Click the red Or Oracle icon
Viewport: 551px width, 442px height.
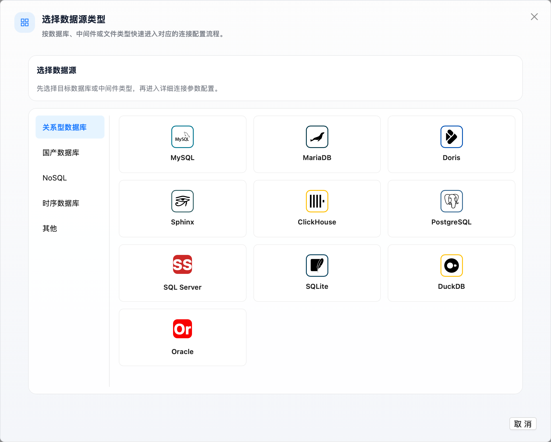pyautogui.click(x=183, y=329)
